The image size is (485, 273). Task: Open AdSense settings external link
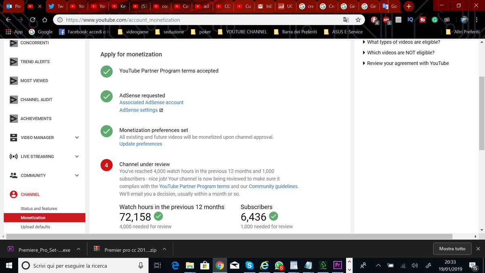tap(141, 110)
